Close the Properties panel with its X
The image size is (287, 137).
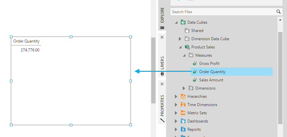(x=162, y=84)
